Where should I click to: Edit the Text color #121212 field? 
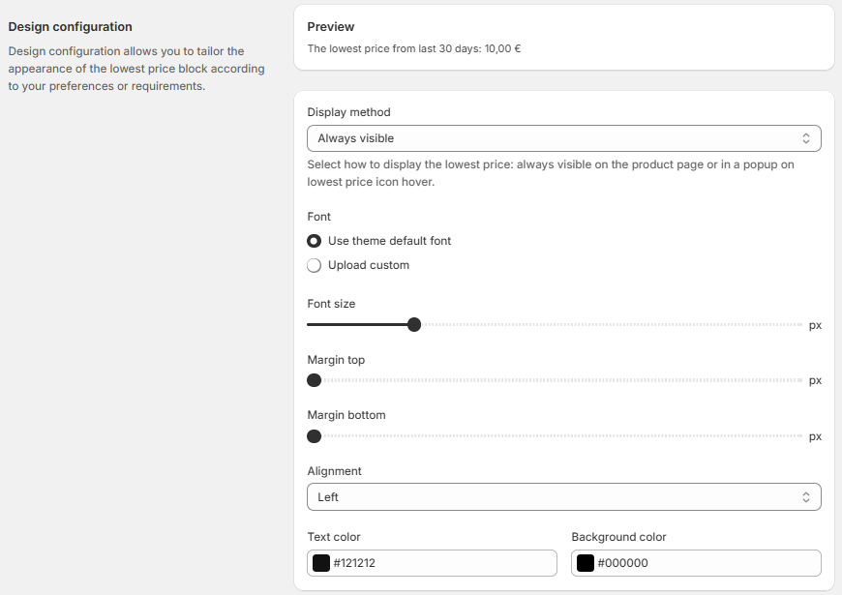coord(432,563)
